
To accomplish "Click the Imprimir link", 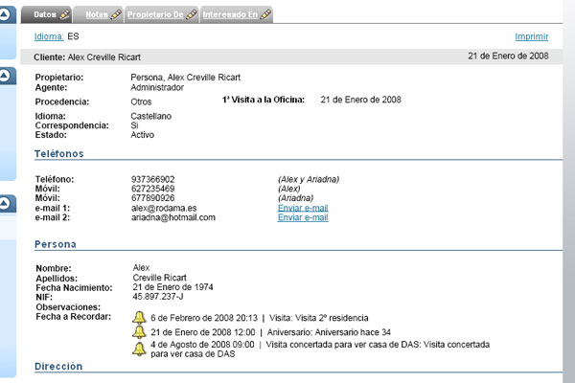I will click(532, 36).
